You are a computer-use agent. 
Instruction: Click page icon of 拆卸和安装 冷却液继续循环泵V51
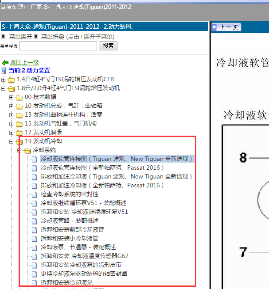click(x=35, y=212)
